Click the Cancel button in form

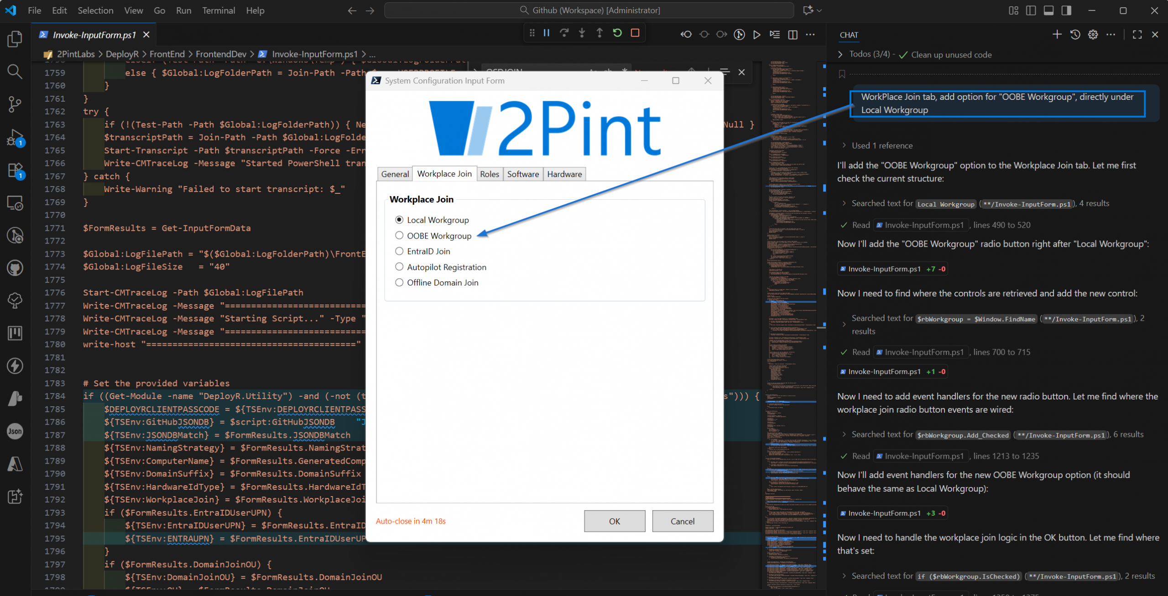[x=682, y=521]
